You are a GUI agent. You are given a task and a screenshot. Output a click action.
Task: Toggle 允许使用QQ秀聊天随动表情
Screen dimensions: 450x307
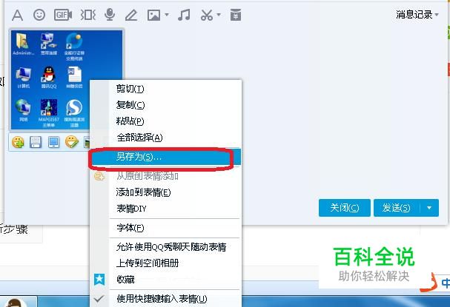[165, 247]
